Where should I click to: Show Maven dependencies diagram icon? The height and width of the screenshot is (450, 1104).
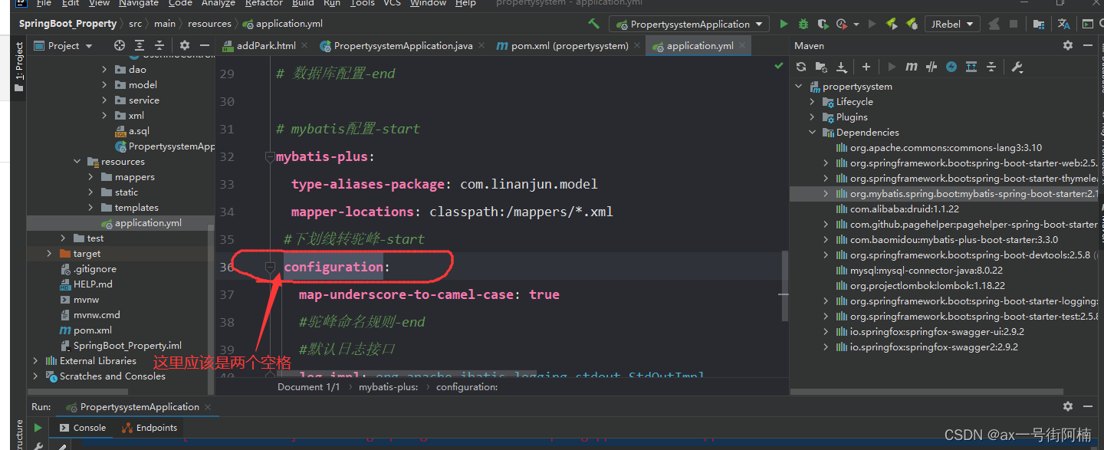971,67
